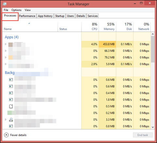Click the Task Manager title bar icon
This screenshot has width=157, height=143.
click(x=5, y=4)
